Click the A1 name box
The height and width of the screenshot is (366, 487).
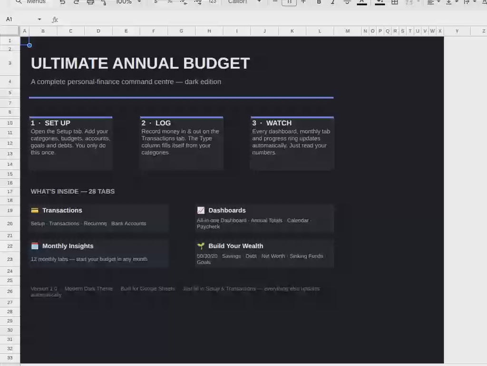(x=19, y=19)
